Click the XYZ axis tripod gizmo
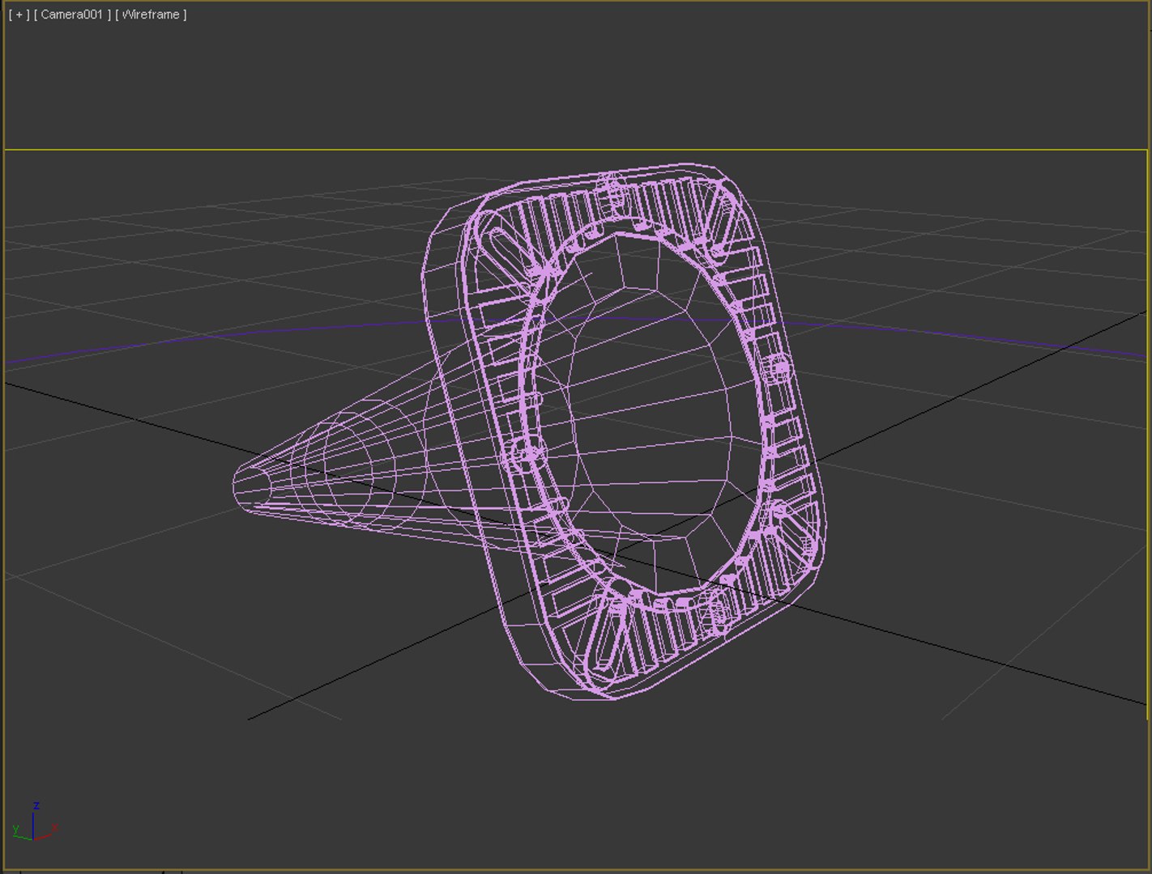The image size is (1152, 874). (x=34, y=823)
